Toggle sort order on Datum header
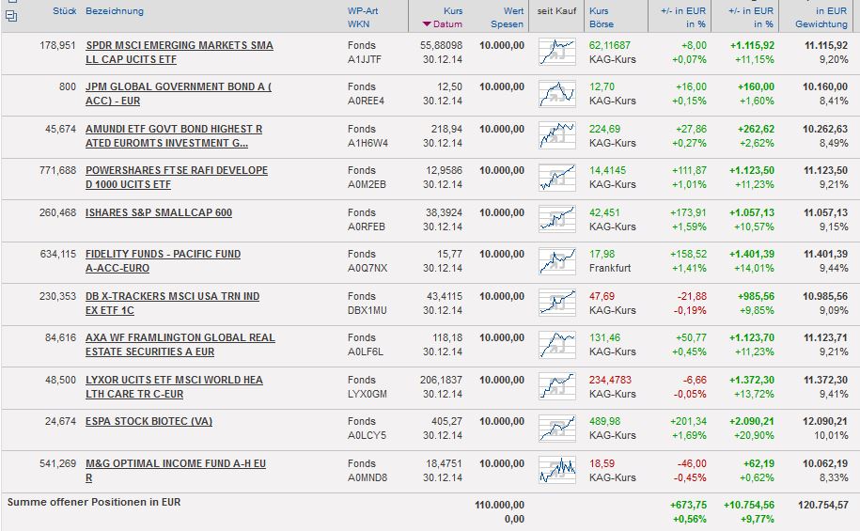 tap(443, 24)
